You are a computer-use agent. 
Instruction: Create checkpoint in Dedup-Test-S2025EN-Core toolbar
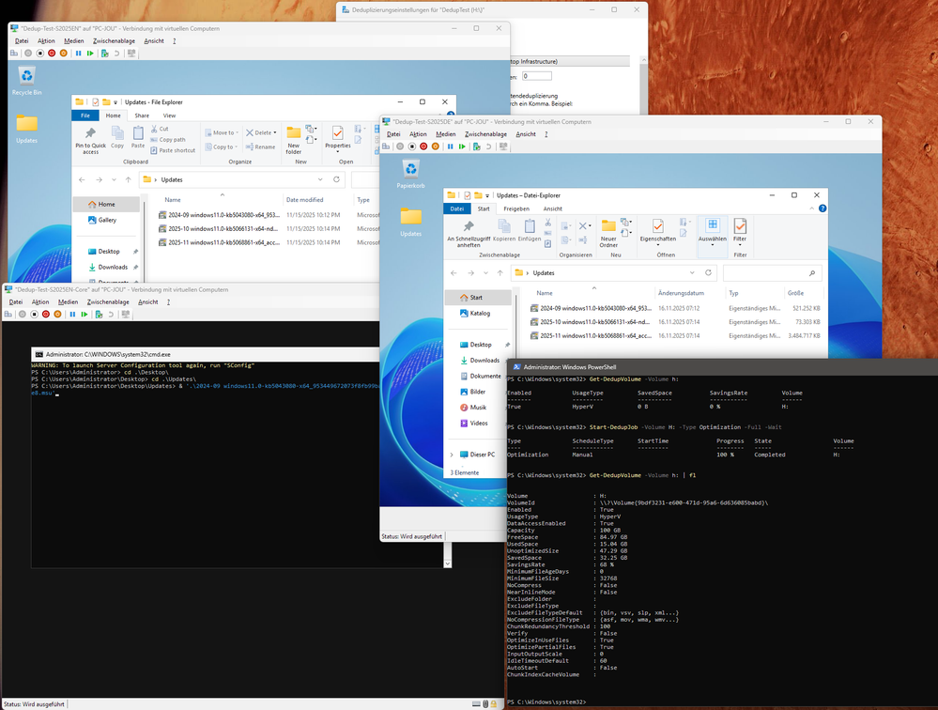[x=99, y=314]
